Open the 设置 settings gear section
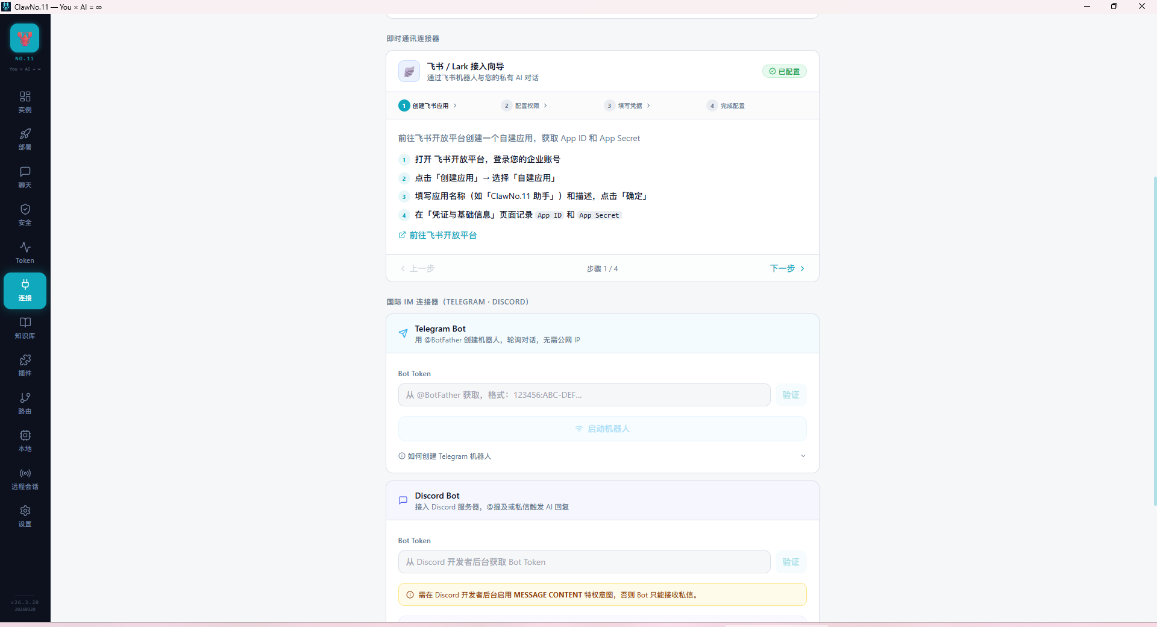This screenshot has width=1157, height=627. (x=25, y=517)
